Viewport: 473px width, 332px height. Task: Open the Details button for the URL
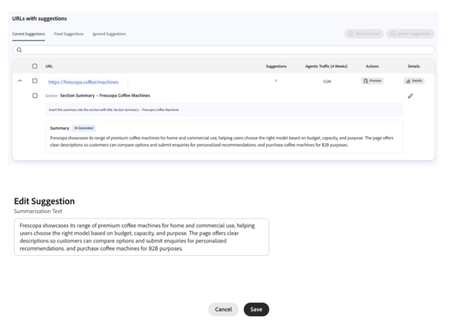tap(414, 81)
